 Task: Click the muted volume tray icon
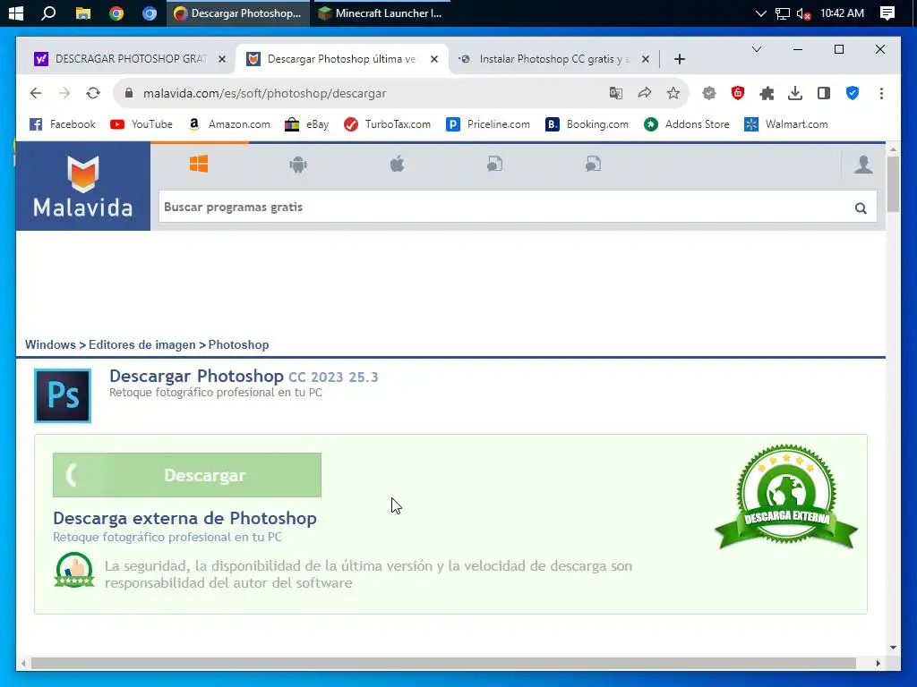[x=803, y=13]
